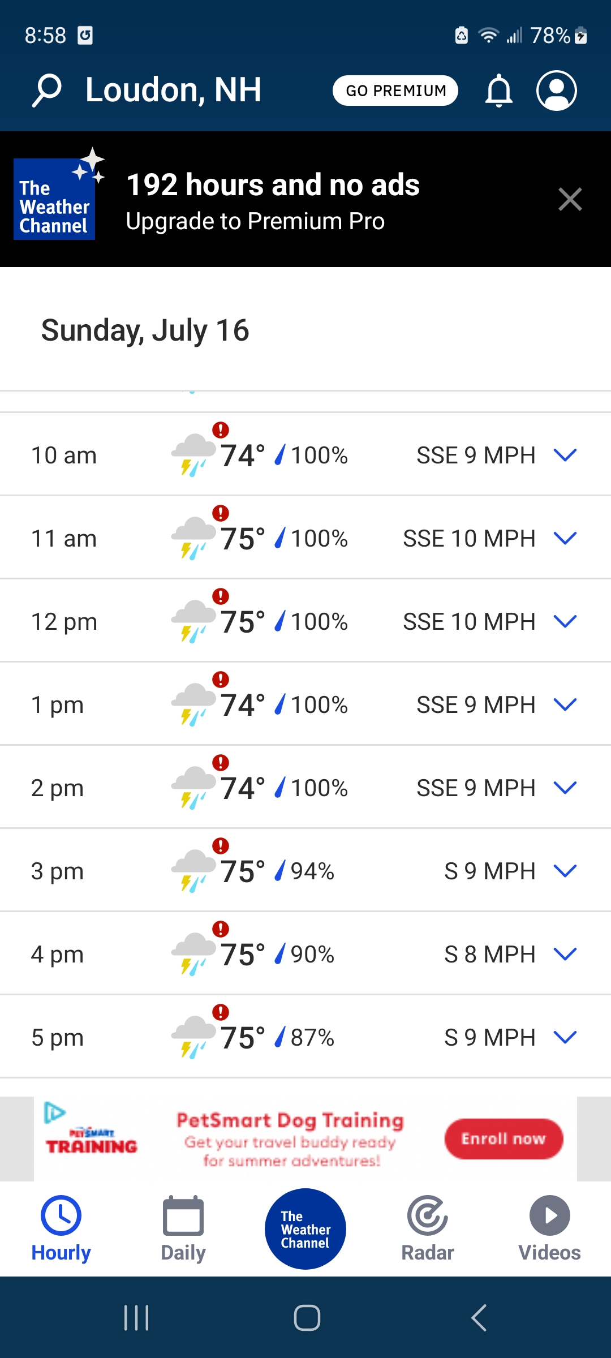The height and width of the screenshot is (1358, 611).
Task: Open Upgrade to Premium Pro banner
Action: (272, 200)
